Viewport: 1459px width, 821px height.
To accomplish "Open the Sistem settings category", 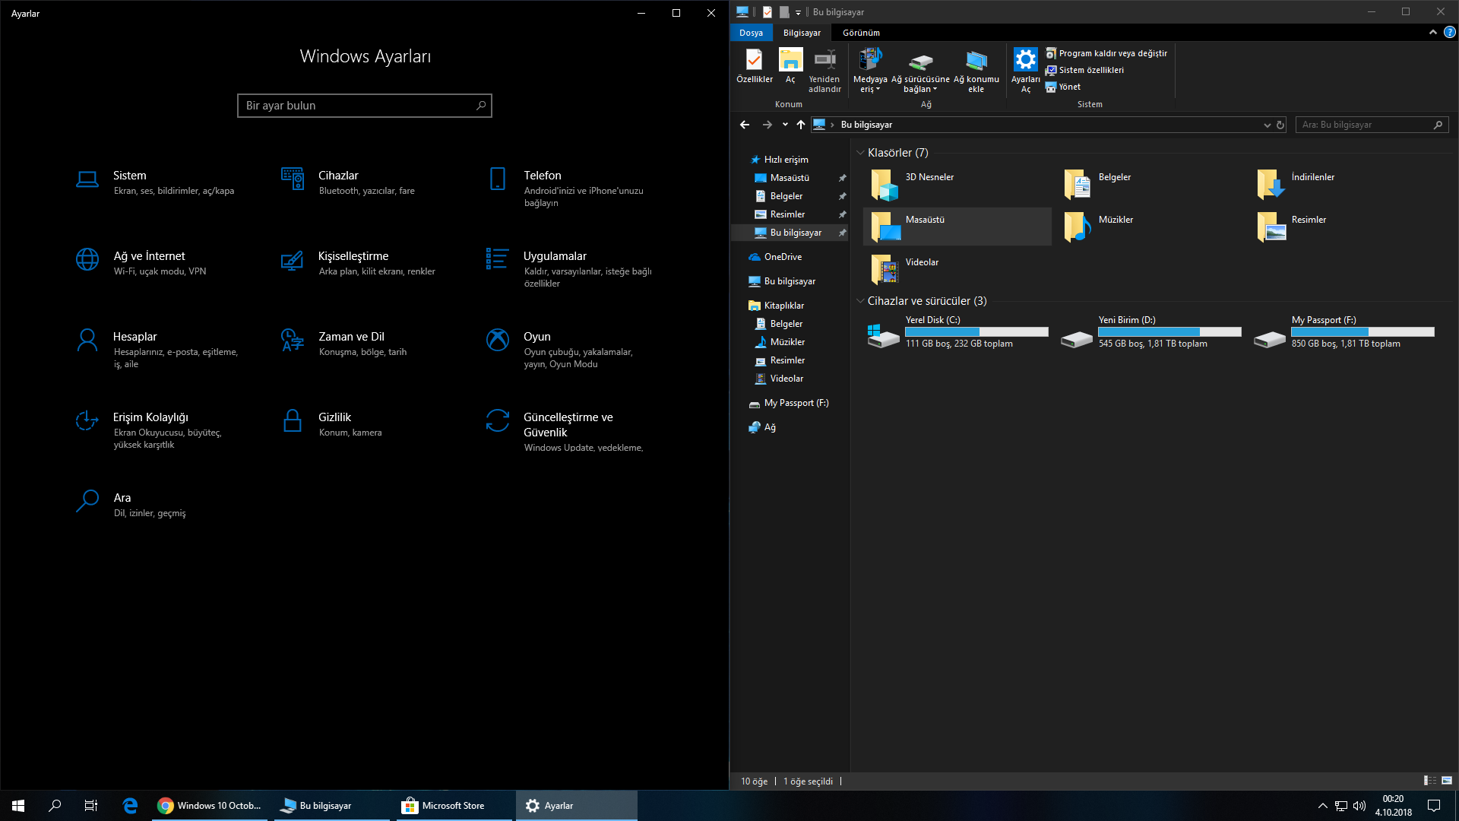I will [156, 182].
